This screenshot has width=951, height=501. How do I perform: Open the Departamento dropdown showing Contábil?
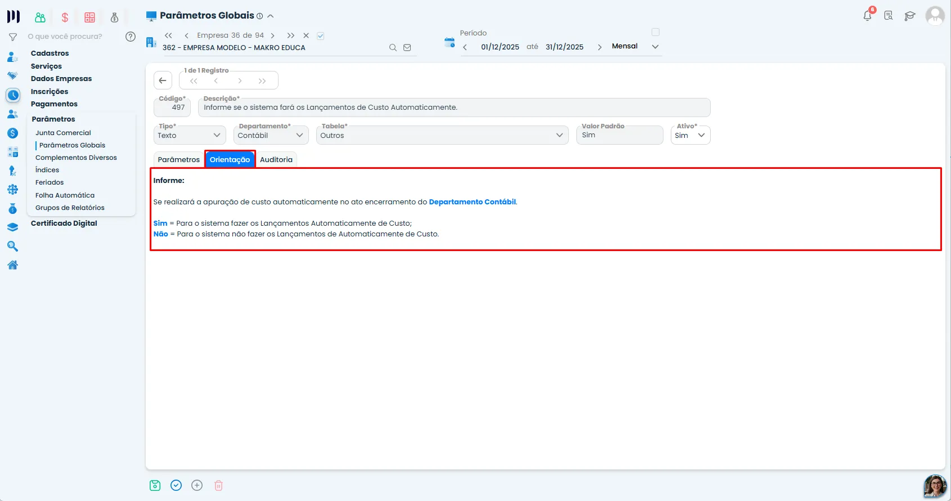[271, 135]
